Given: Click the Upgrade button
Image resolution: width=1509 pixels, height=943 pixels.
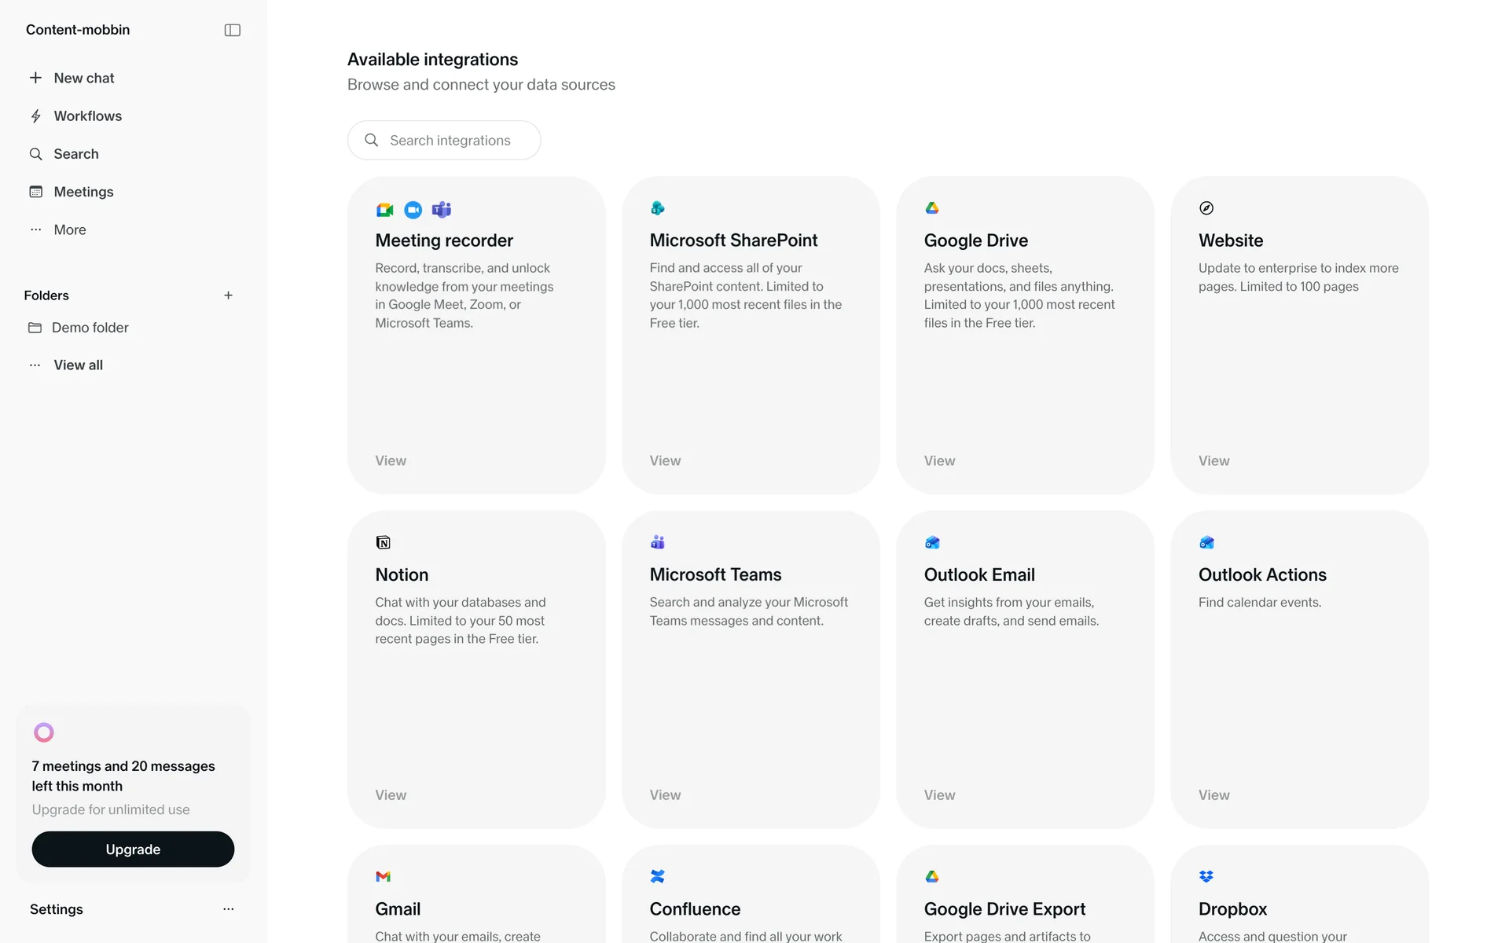Looking at the screenshot, I should coord(133,849).
